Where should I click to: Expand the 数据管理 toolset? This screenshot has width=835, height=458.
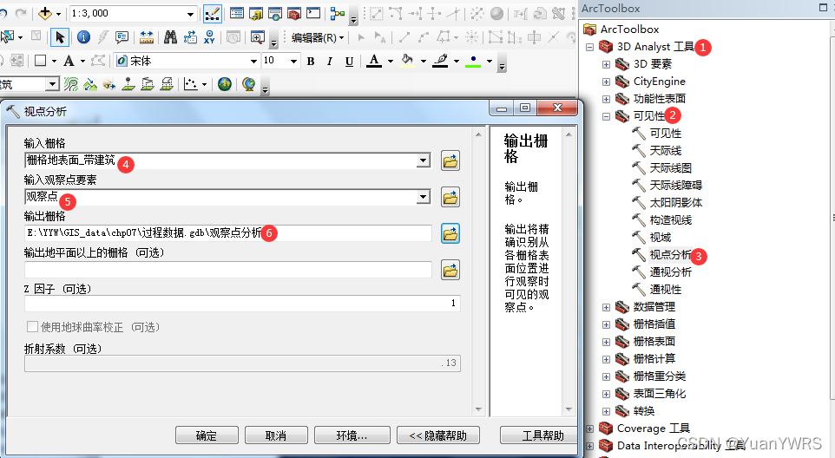(x=606, y=307)
